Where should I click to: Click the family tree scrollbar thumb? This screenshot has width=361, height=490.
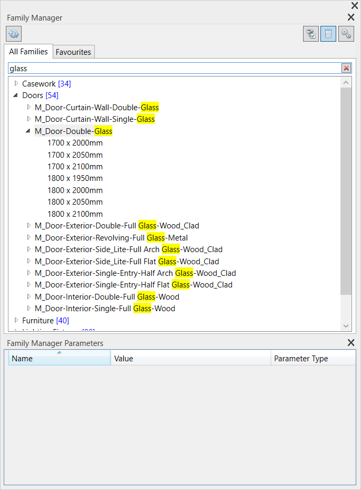[x=346, y=191]
